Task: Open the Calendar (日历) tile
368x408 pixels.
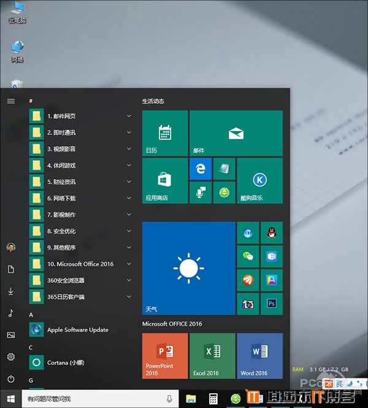Action: pyautogui.click(x=165, y=133)
